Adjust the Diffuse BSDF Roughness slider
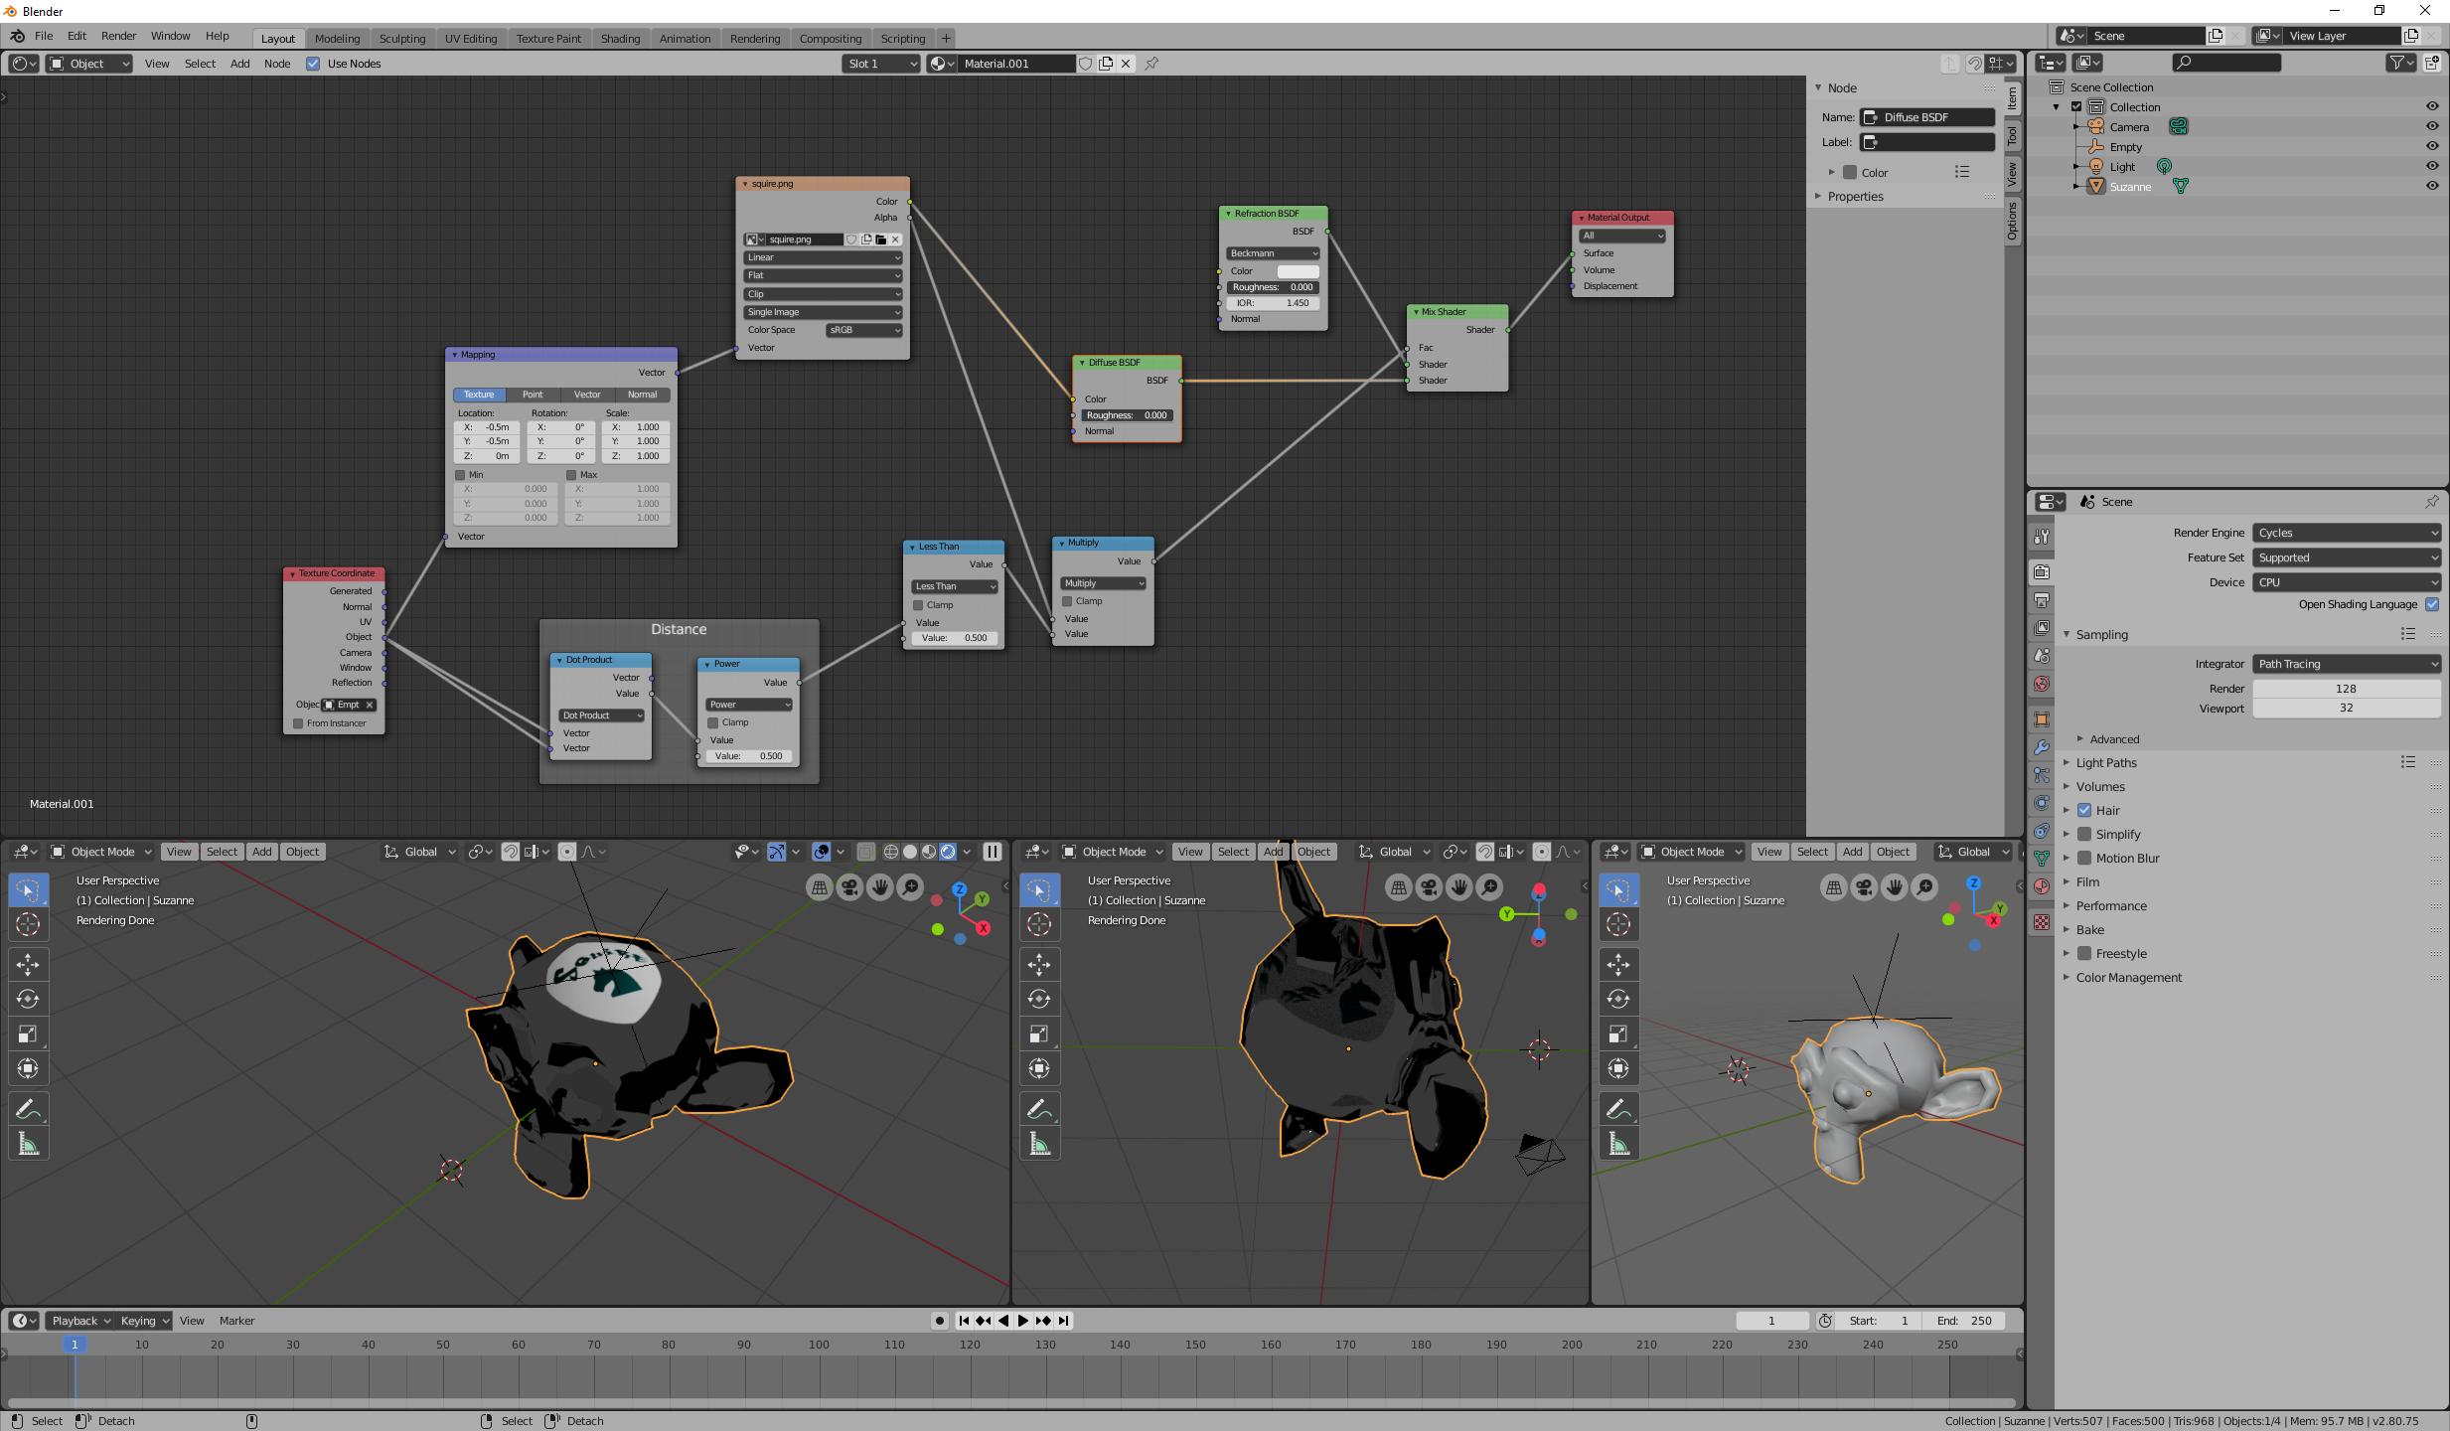Viewport: 2450px width, 1431px height. 1127,415
